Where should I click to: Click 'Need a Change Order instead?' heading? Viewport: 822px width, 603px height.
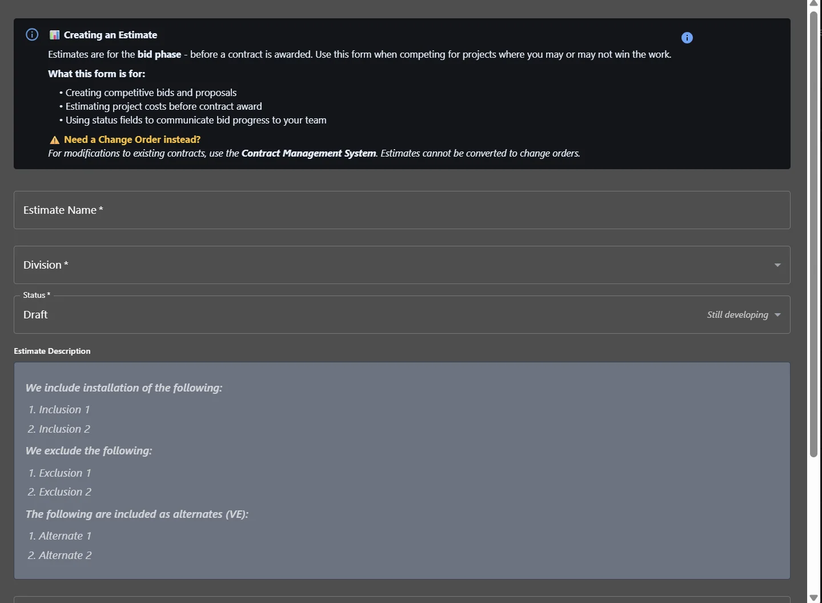click(x=132, y=139)
